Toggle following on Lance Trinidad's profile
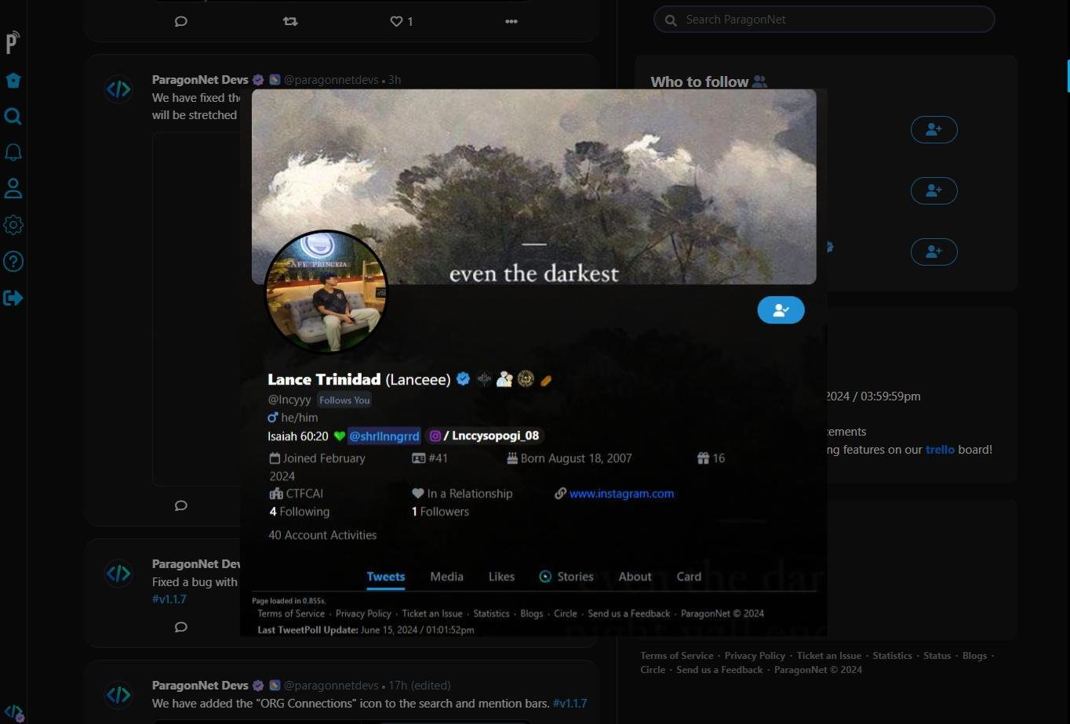The image size is (1070, 724). pos(781,310)
